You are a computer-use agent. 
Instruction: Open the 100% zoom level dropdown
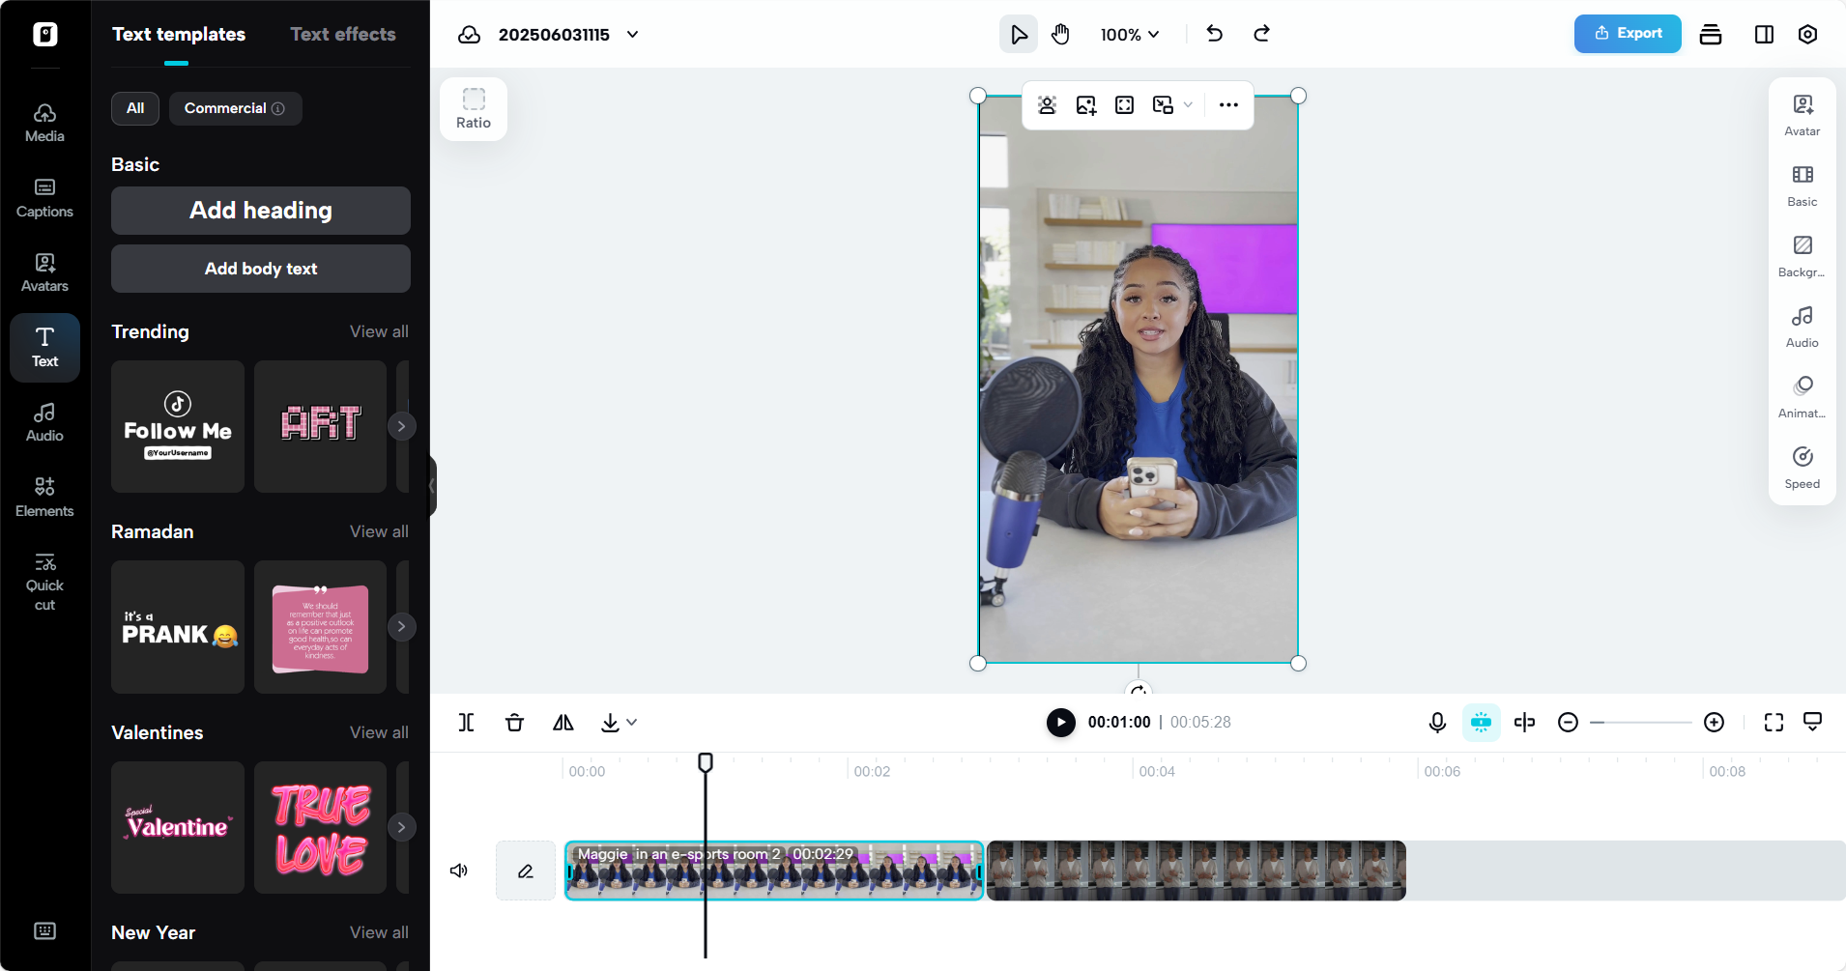click(1130, 35)
